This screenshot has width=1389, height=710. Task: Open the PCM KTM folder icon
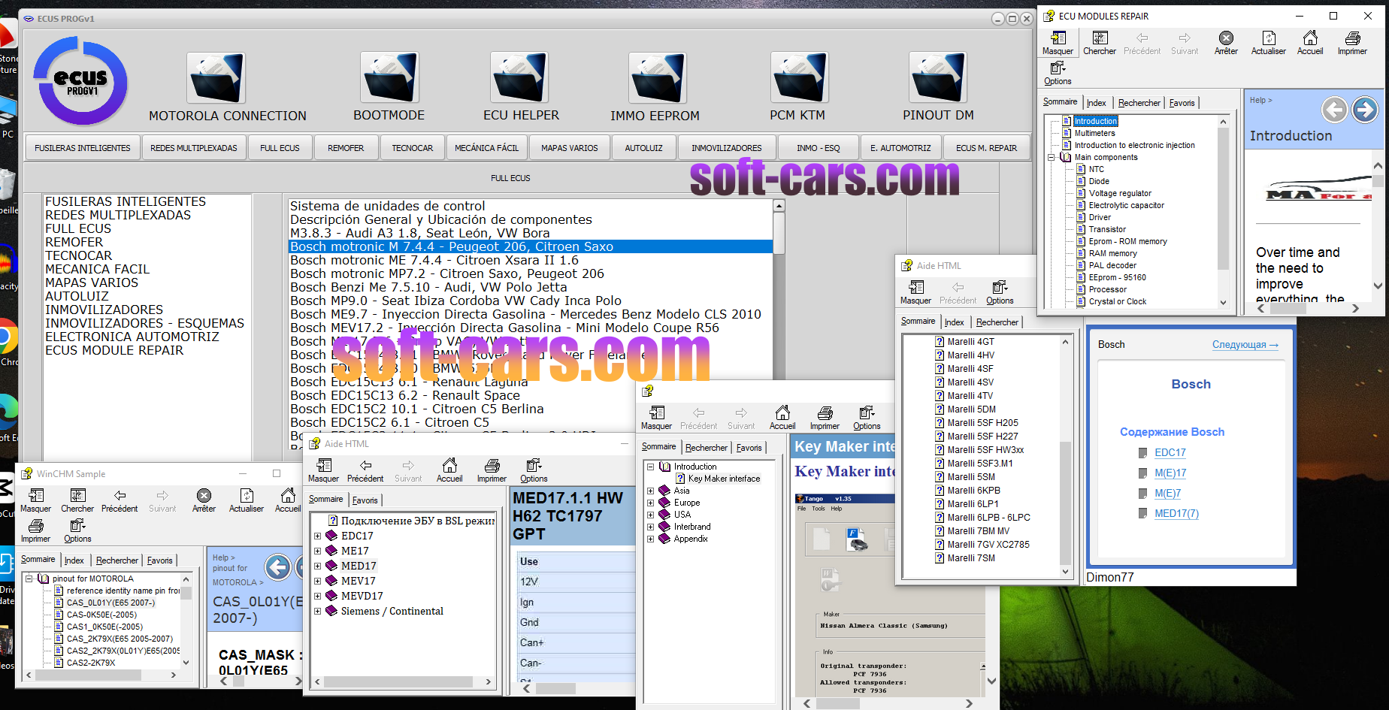pyautogui.click(x=799, y=77)
